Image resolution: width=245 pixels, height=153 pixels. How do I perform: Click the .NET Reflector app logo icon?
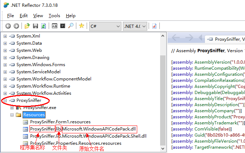pos(6,5)
